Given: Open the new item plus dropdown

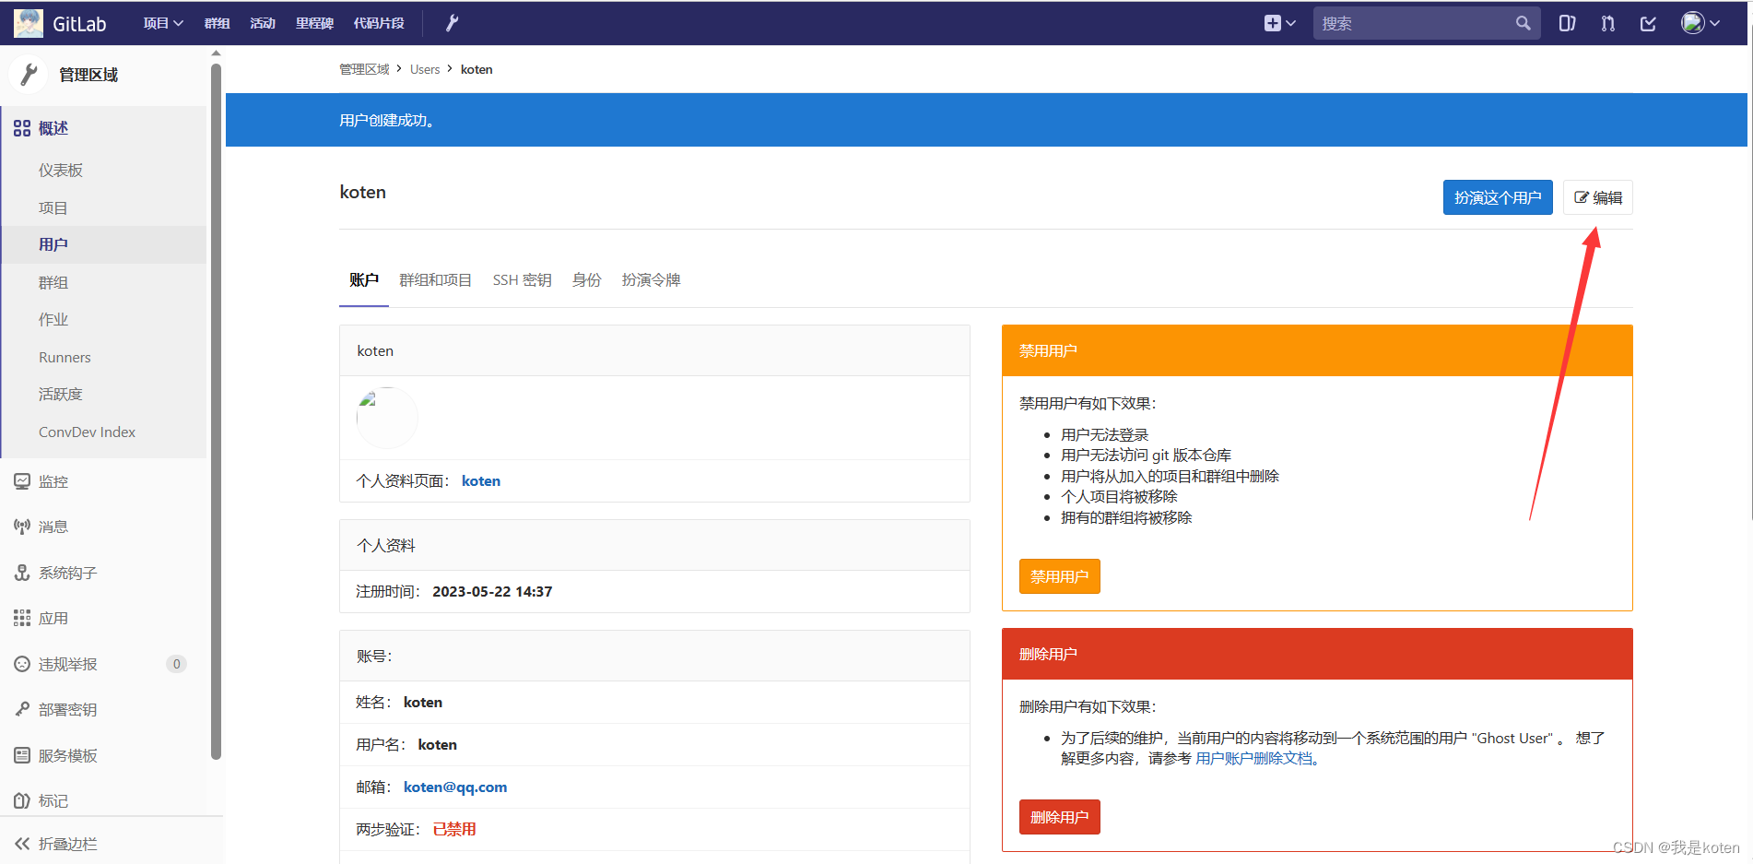Looking at the screenshot, I should click(x=1279, y=23).
